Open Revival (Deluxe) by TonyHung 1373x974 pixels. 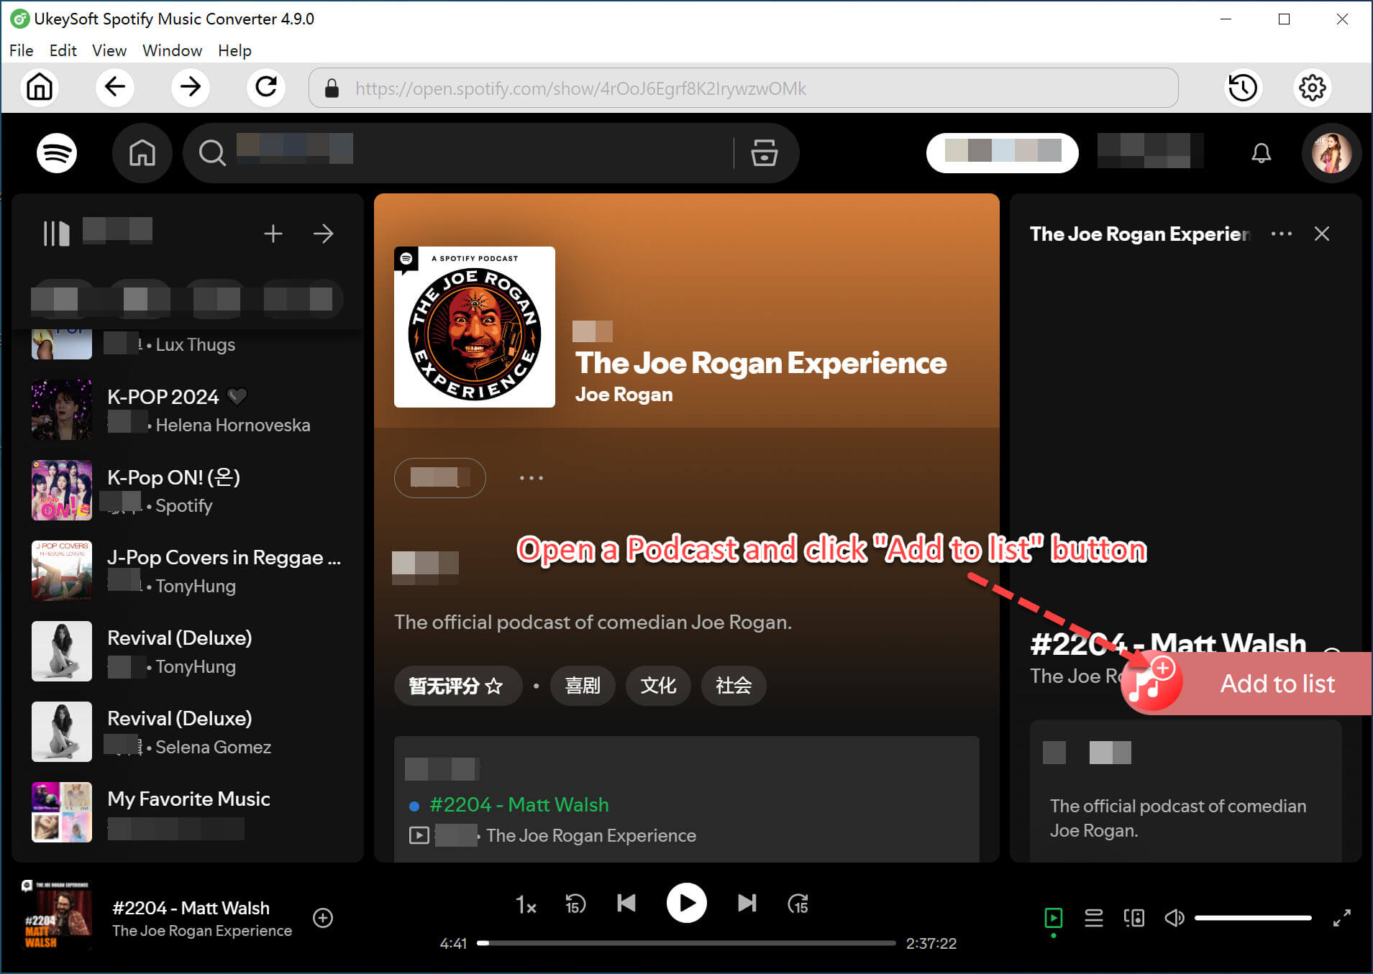pyautogui.click(x=188, y=651)
